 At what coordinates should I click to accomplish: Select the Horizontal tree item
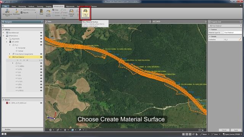click(x=21, y=48)
